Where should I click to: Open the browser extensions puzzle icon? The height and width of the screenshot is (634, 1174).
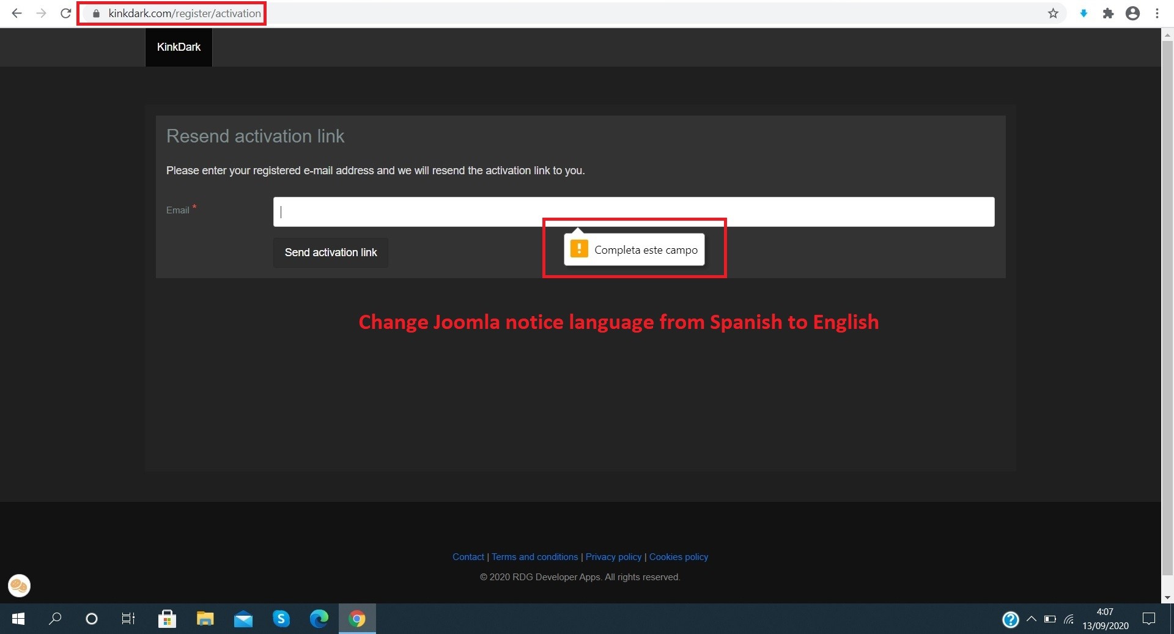1108,13
